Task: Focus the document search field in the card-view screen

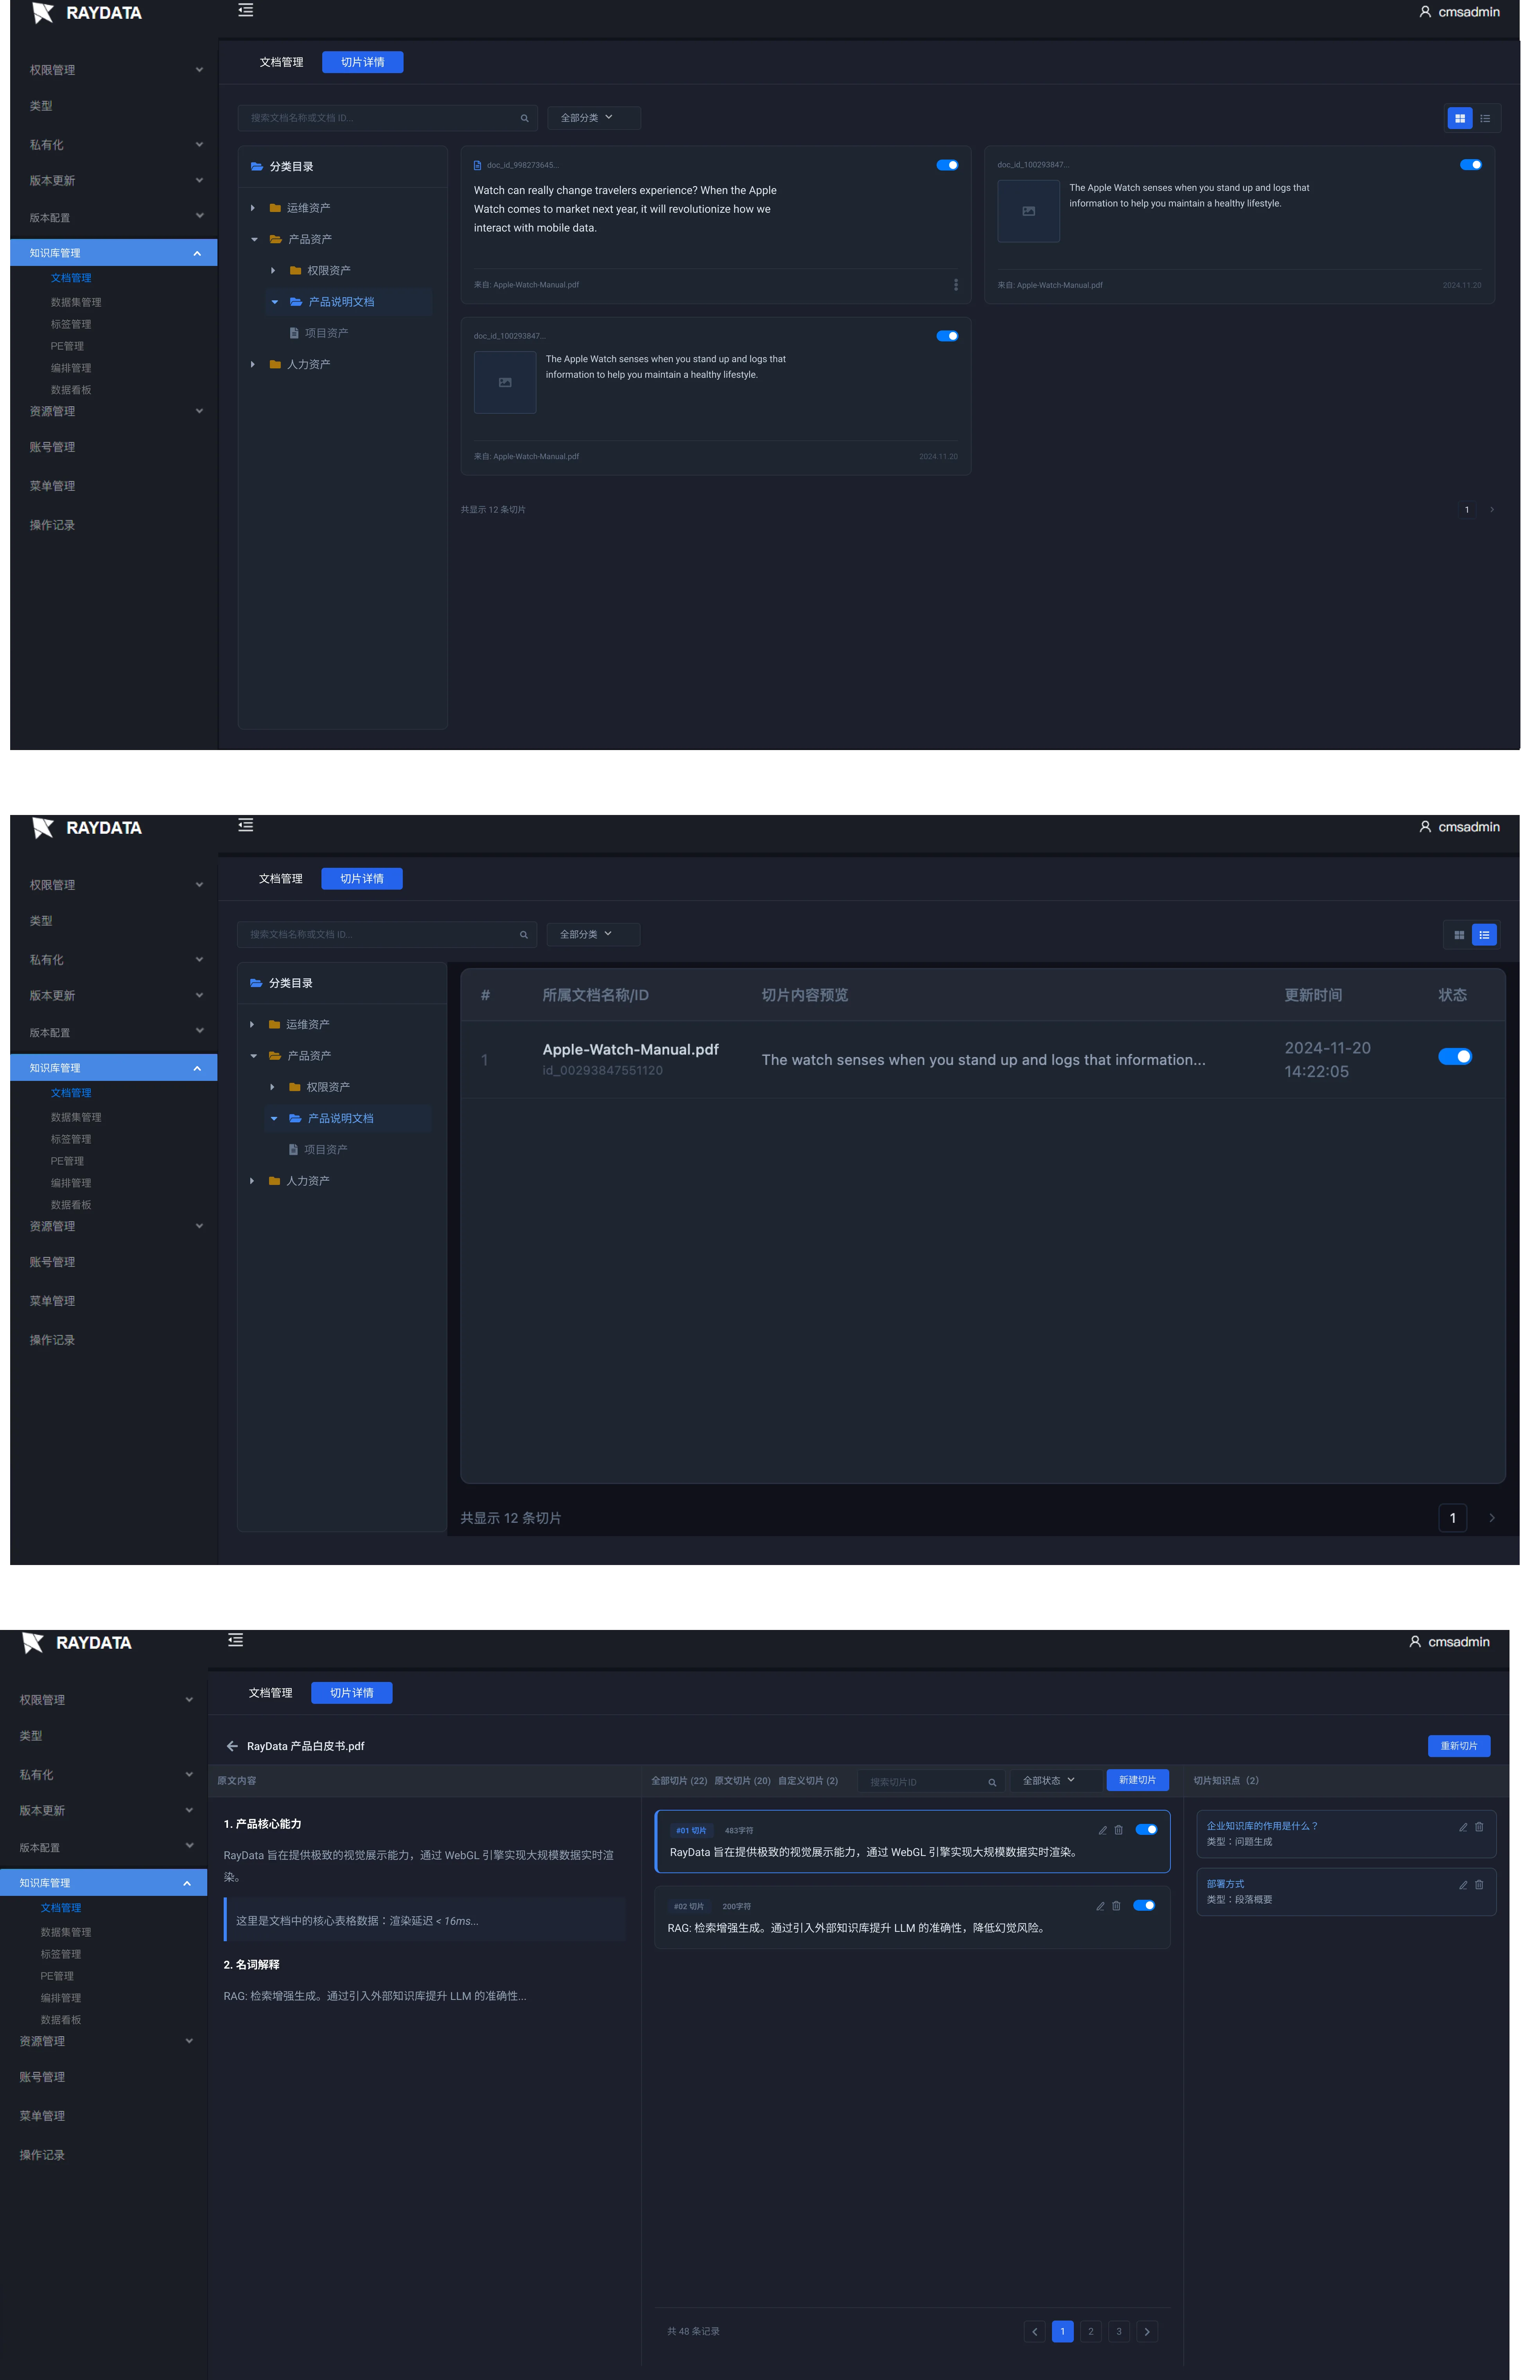Action: point(387,118)
